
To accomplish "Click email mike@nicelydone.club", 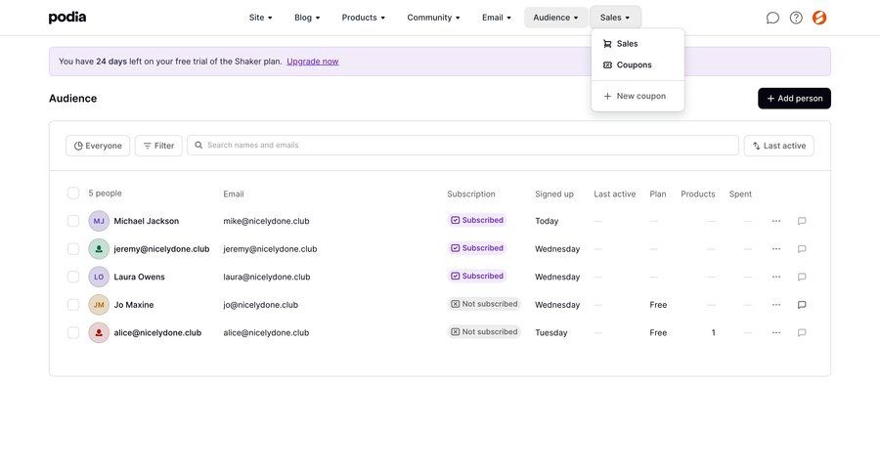I will 266,221.
